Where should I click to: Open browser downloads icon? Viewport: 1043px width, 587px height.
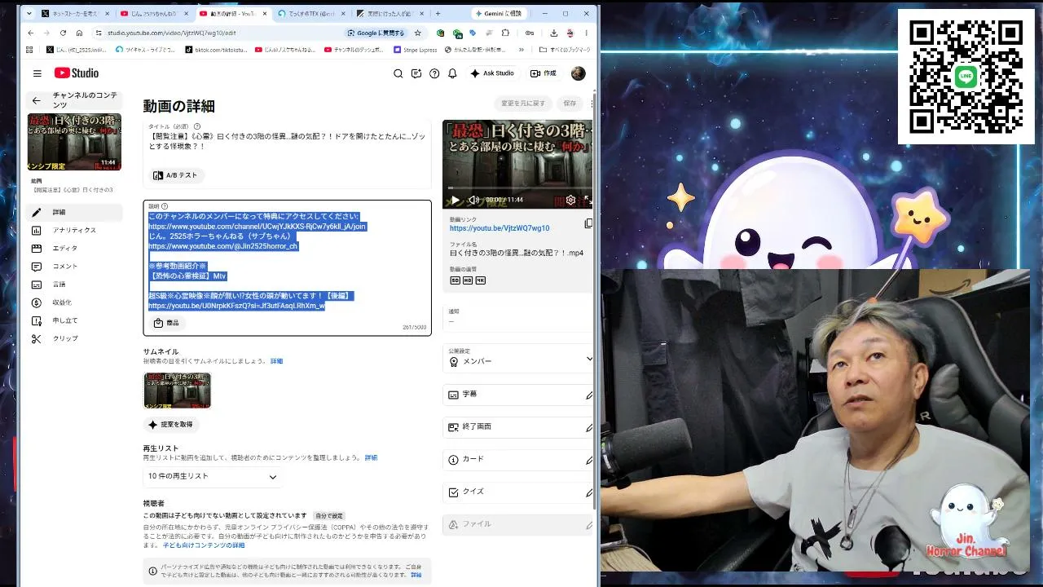(x=554, y=33)
